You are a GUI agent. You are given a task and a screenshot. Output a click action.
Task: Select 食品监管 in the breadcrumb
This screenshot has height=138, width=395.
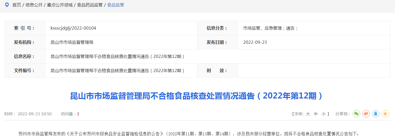115,5
